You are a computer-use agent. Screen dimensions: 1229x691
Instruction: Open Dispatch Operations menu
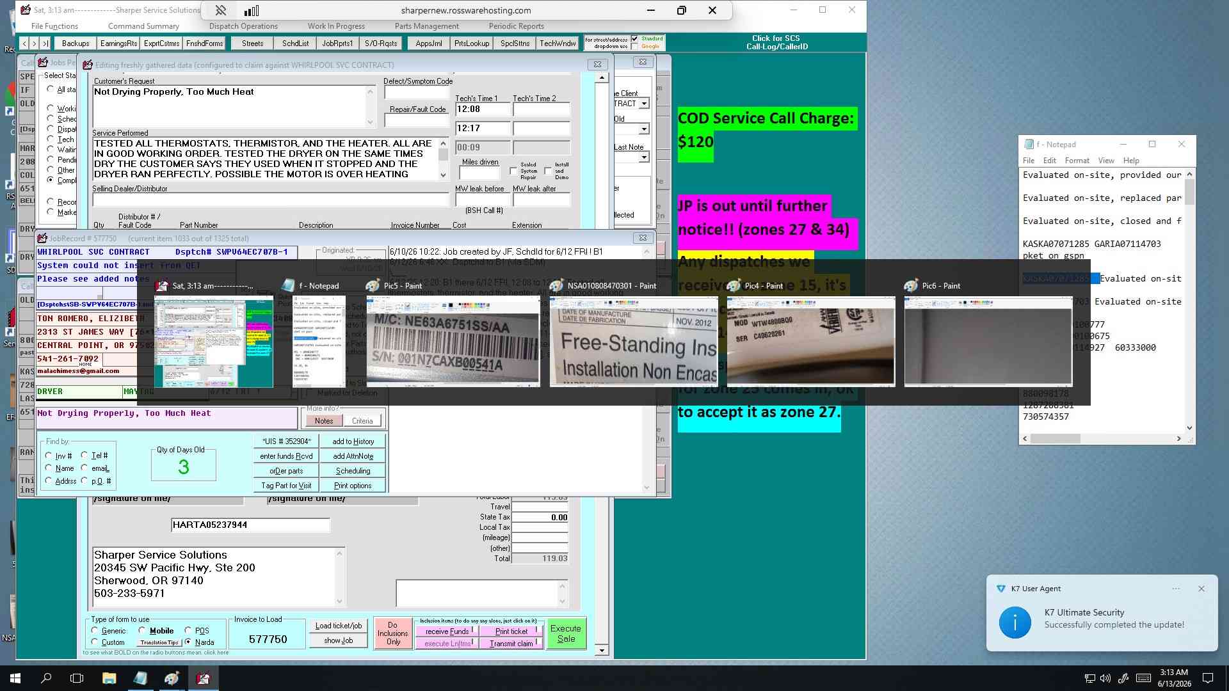(x=243, y=26)
